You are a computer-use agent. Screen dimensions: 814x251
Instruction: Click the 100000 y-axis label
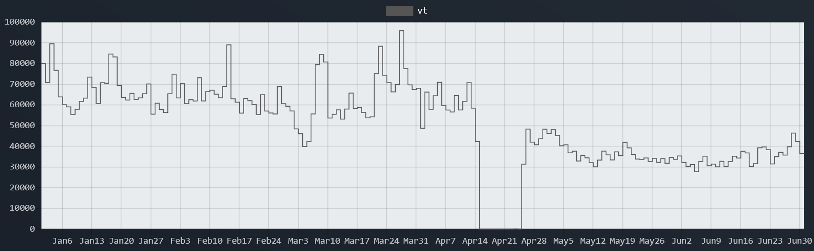pyautogui.click(x=19, y=22)
